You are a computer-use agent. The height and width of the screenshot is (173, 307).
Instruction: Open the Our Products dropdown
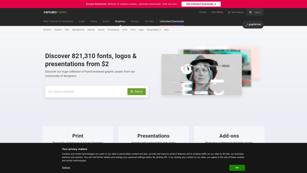point(237,12)
